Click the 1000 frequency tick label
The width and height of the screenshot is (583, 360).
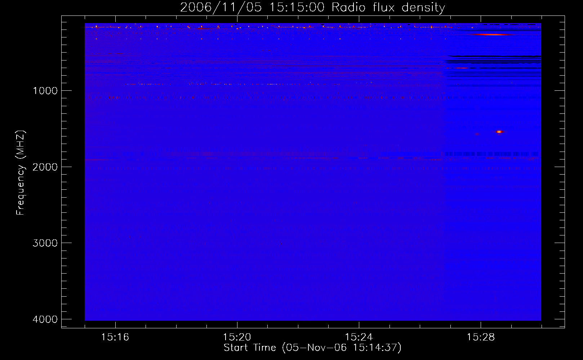tap(45, 91)
